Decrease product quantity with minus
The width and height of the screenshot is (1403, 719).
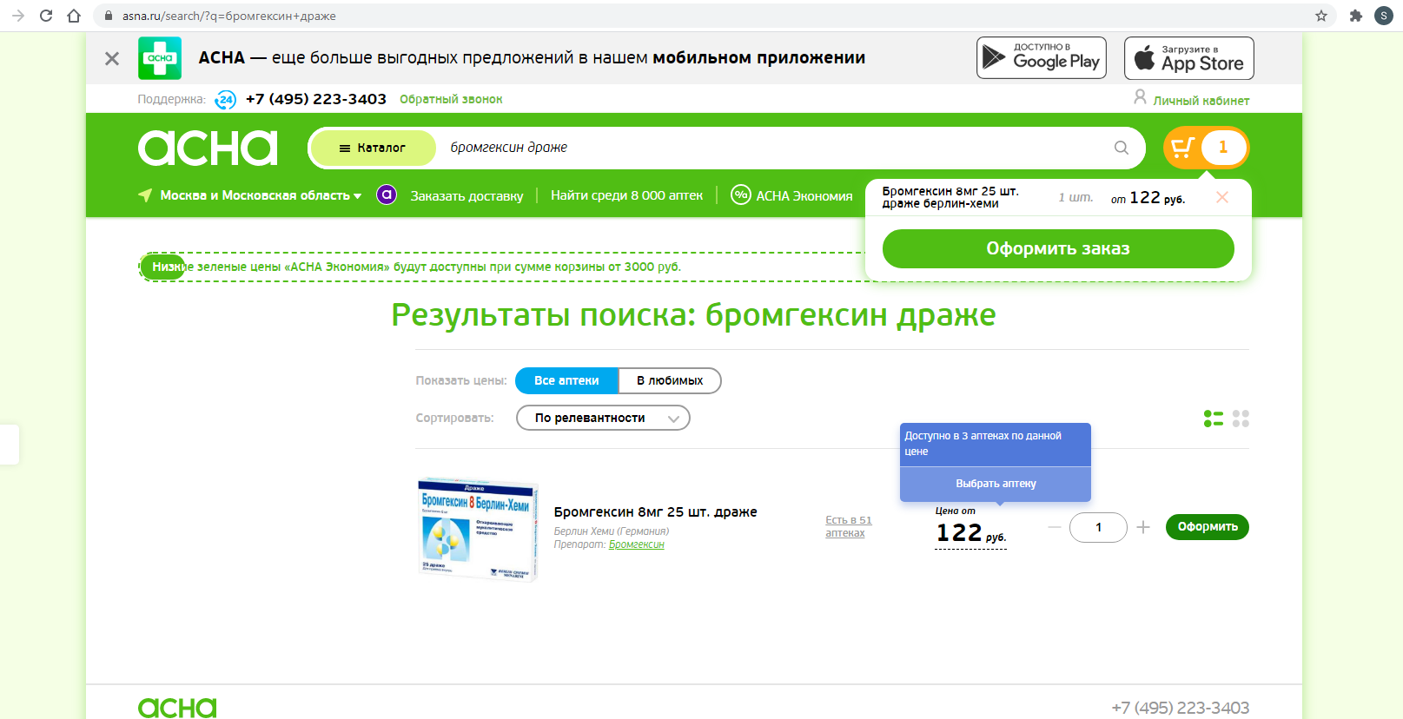coord(1054,527)
